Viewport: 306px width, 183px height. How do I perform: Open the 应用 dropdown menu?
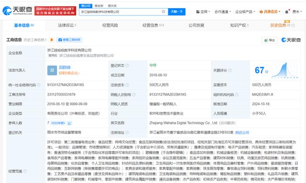pos(203,11)
